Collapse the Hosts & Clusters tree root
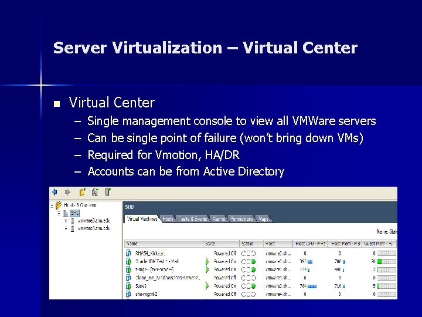 (52, 205)
